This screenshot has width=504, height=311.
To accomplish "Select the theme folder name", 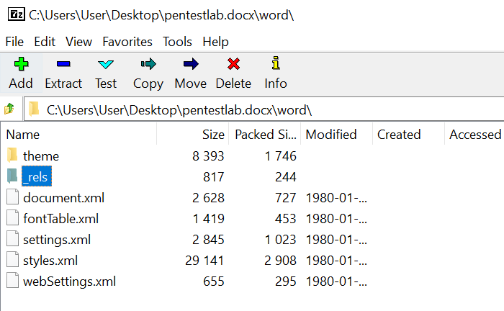I will point(41,156).
